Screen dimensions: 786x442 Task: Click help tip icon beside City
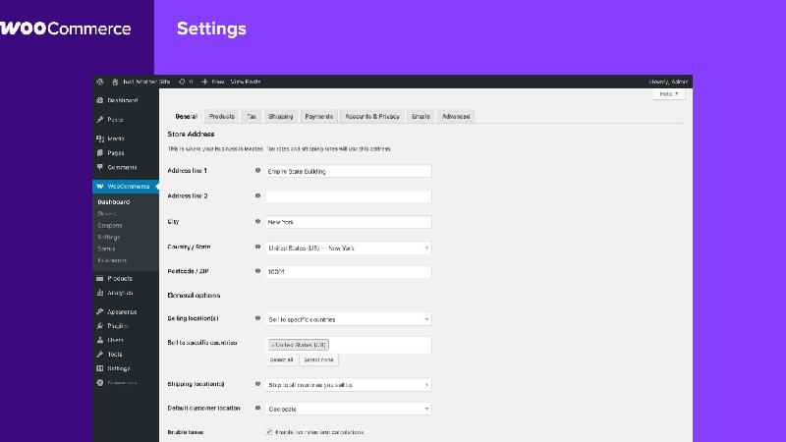pos(257,222)
